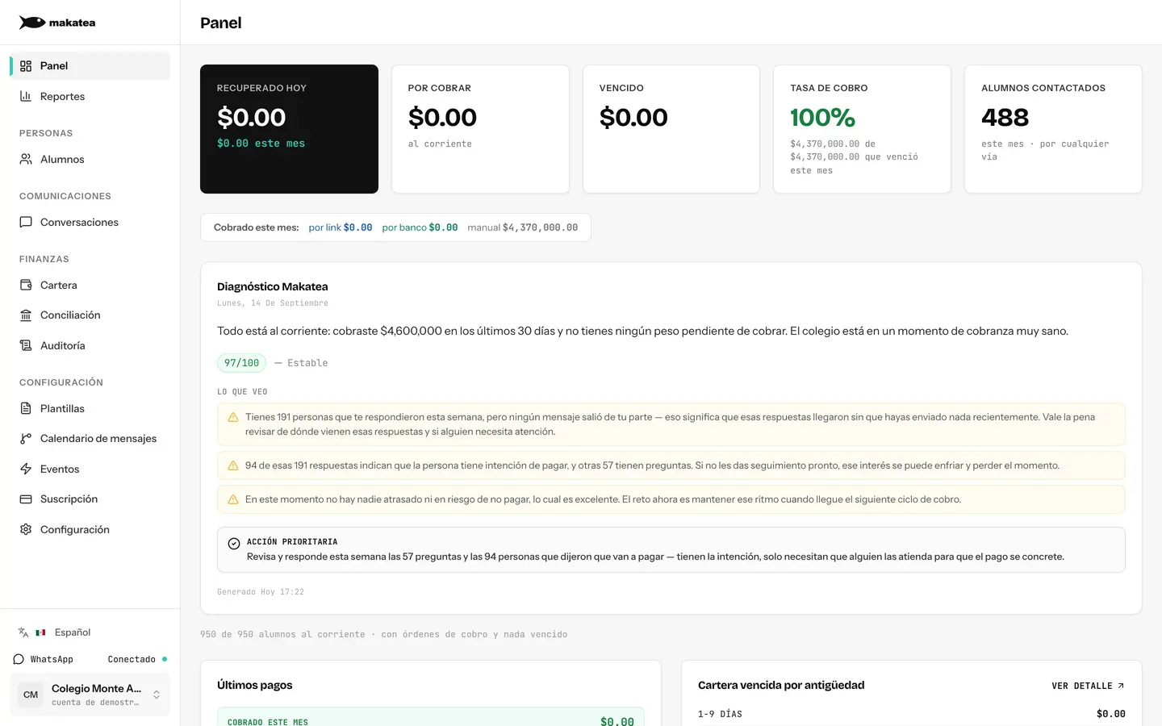Viewport: 1162px width, 726px height.
Task: Click the Vencido card
Action: click(671, 129)
